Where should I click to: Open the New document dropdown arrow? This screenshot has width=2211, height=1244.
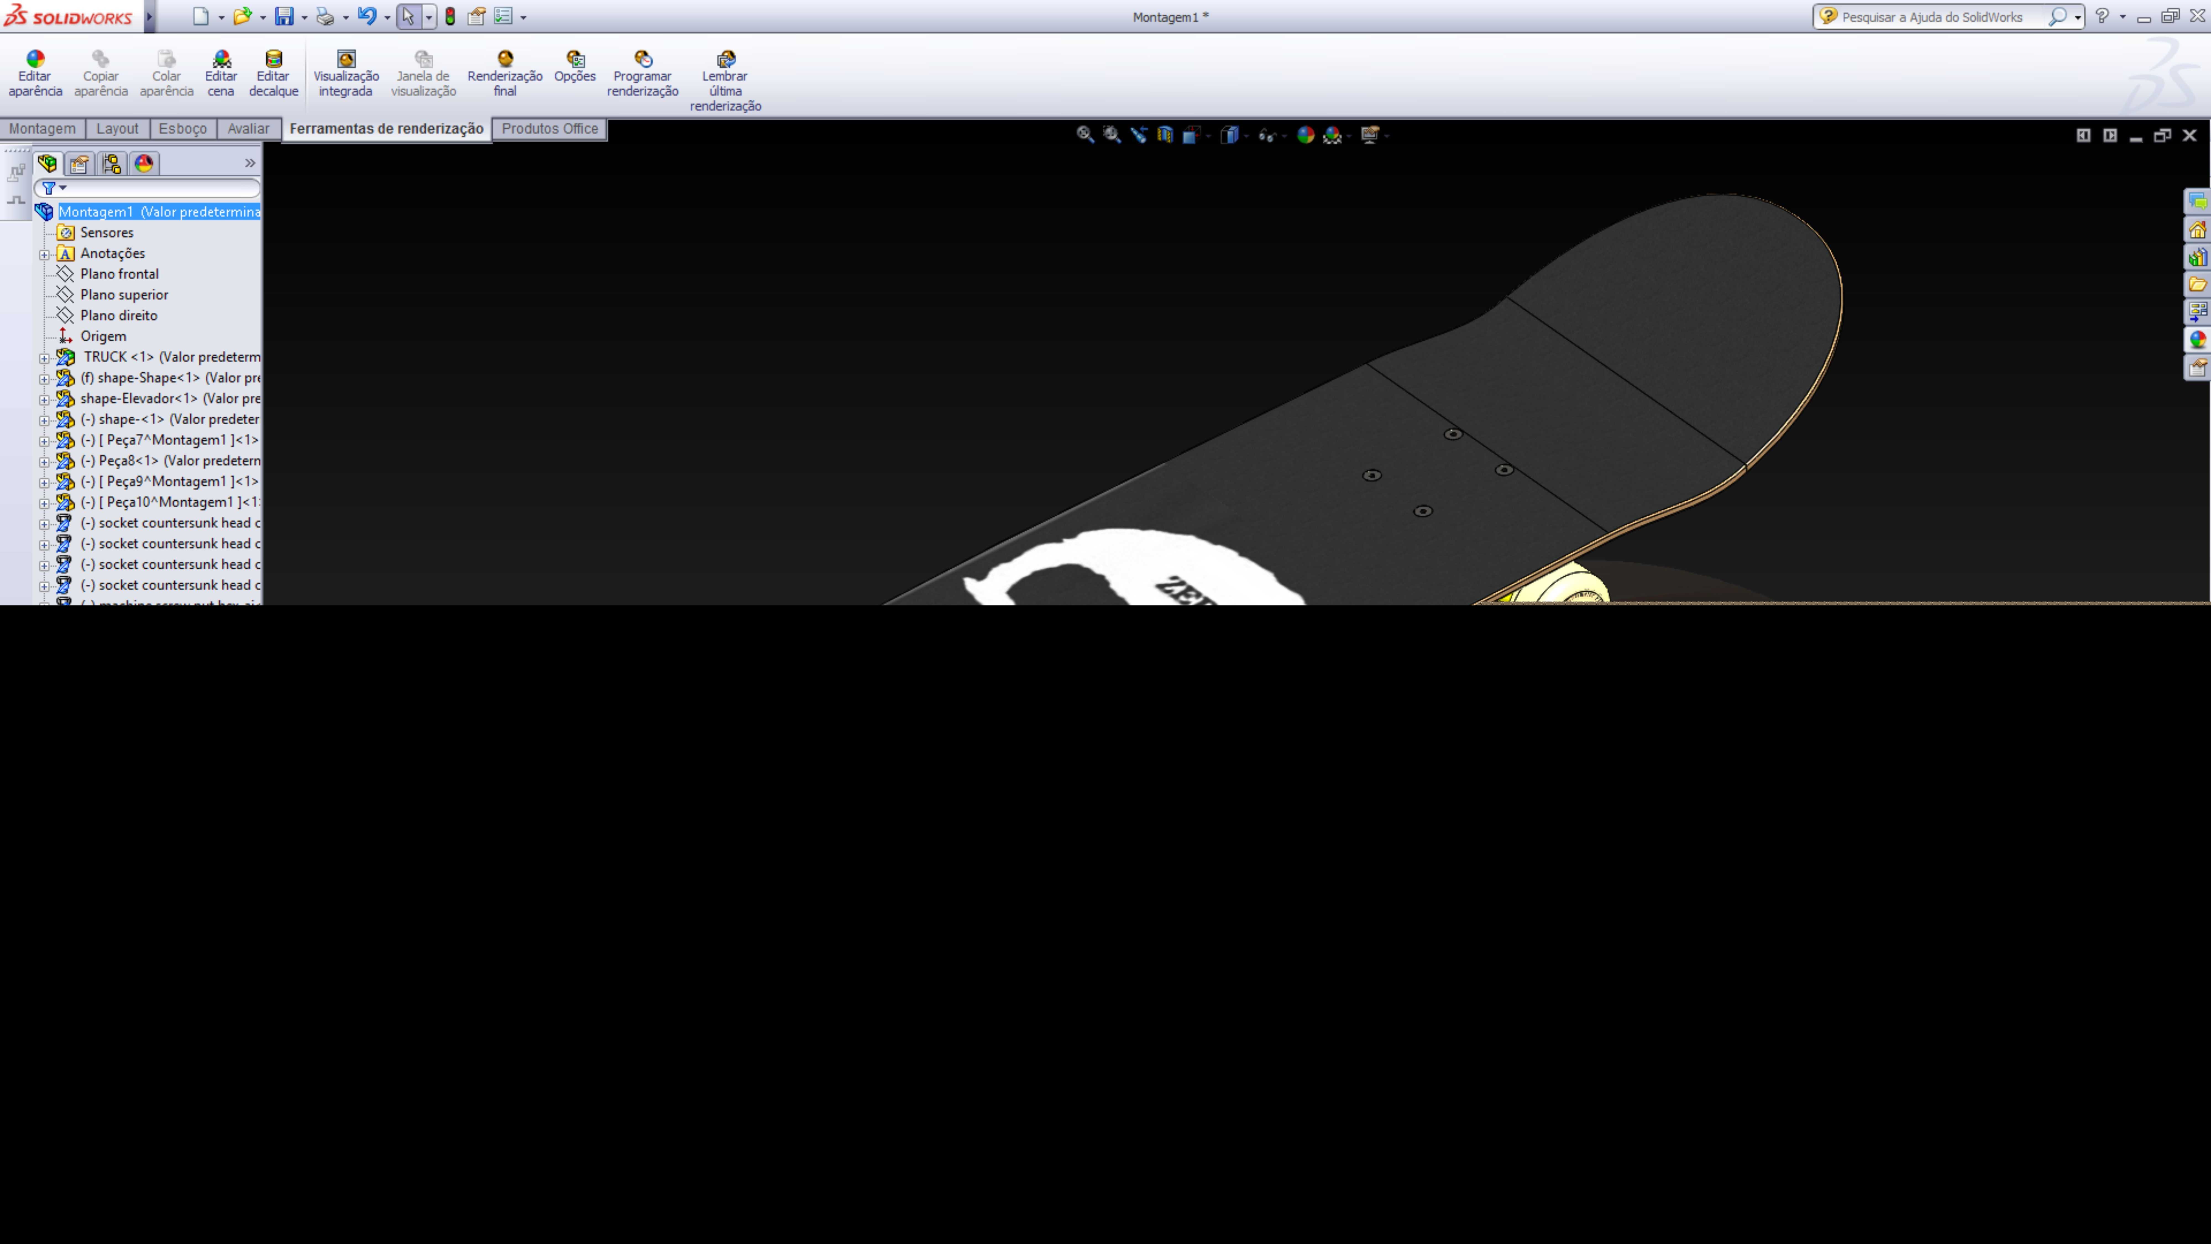click(221, 17)
